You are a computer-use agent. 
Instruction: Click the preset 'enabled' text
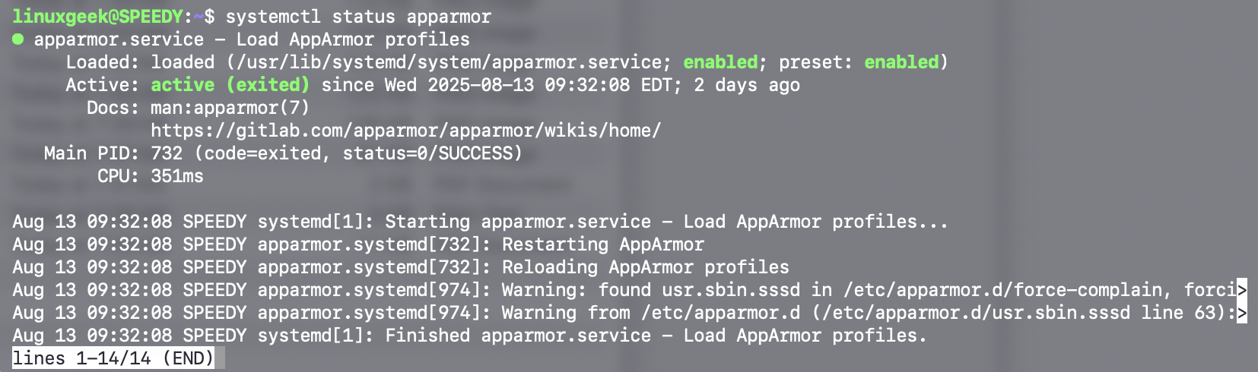coord(901,61)
